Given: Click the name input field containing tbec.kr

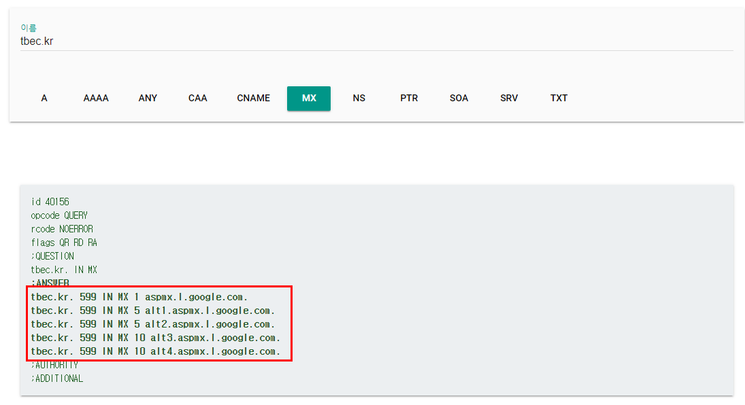Looking at the screenshot, I should 377,41.
